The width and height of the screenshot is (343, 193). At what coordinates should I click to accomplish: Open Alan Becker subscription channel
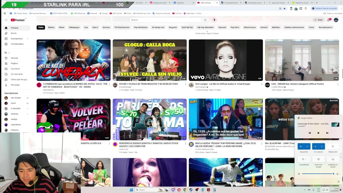(x=16, y=98)
